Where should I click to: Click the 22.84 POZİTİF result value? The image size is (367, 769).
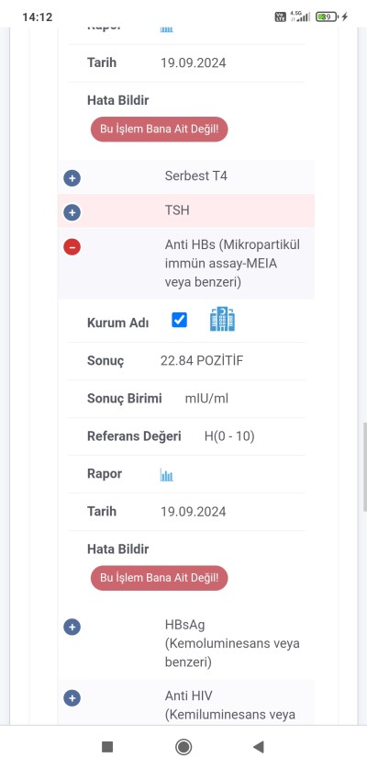coord(202,361)
